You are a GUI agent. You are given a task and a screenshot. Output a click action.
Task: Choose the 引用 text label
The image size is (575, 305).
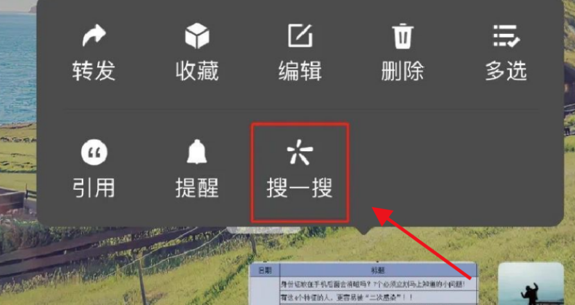(94, 188)
